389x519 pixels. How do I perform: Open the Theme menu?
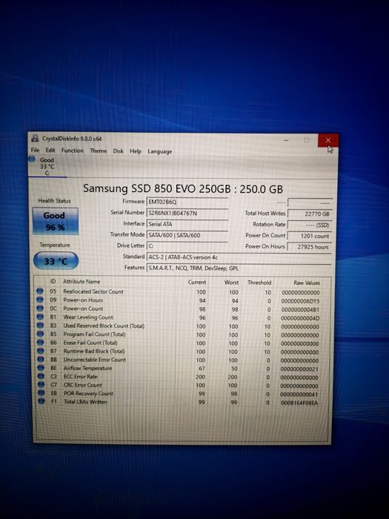coord(99,151)
